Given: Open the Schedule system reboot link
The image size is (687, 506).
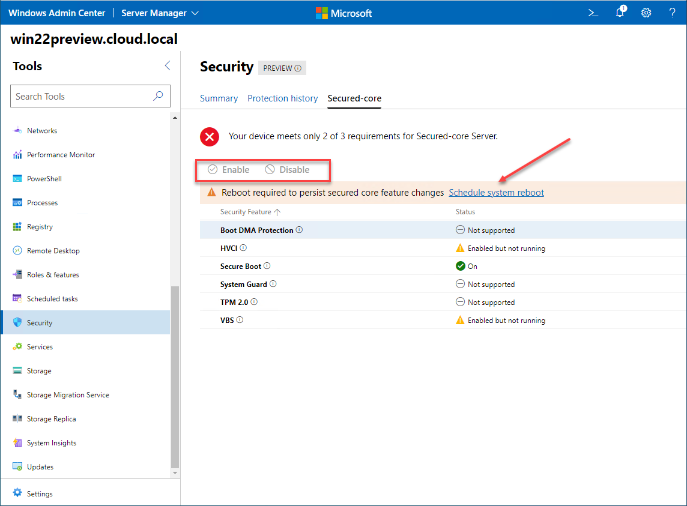Looking at the screenshot, I should [x=497, y=193].
